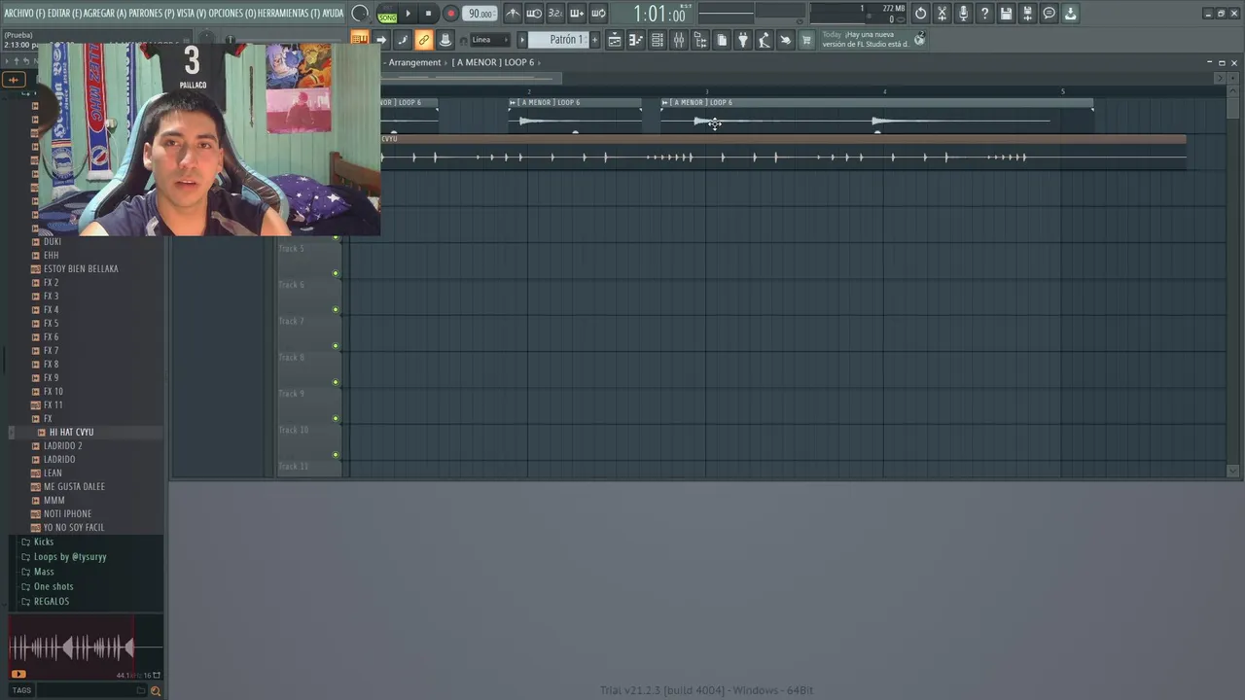The width and height of the screenshot is (1245, 700).
Task: Open the Mixer view icon
Action: [x=679, y=40]
